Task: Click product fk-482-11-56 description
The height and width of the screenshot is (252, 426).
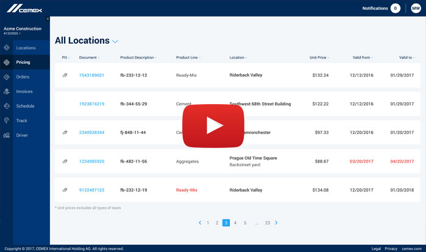Action: (133, 161)
